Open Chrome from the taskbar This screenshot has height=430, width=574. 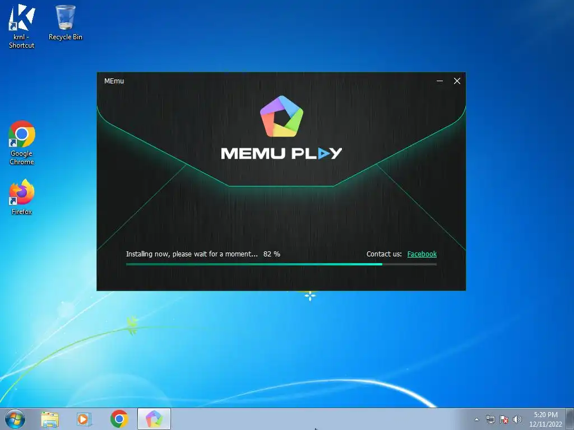pyautogui.click(x=119, y=419)
